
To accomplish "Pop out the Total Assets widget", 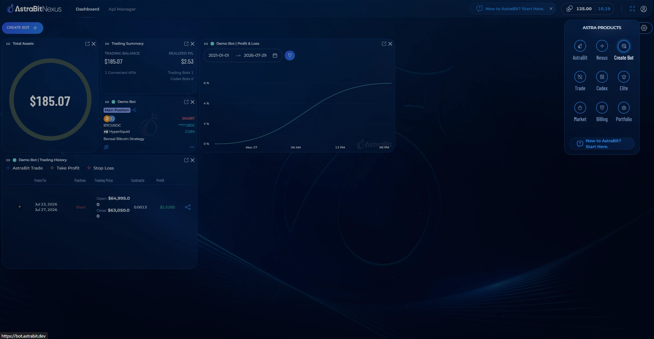I will [x=87, y=44].
